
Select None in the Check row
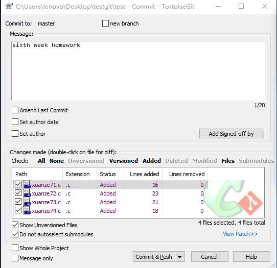pos(57,161)
